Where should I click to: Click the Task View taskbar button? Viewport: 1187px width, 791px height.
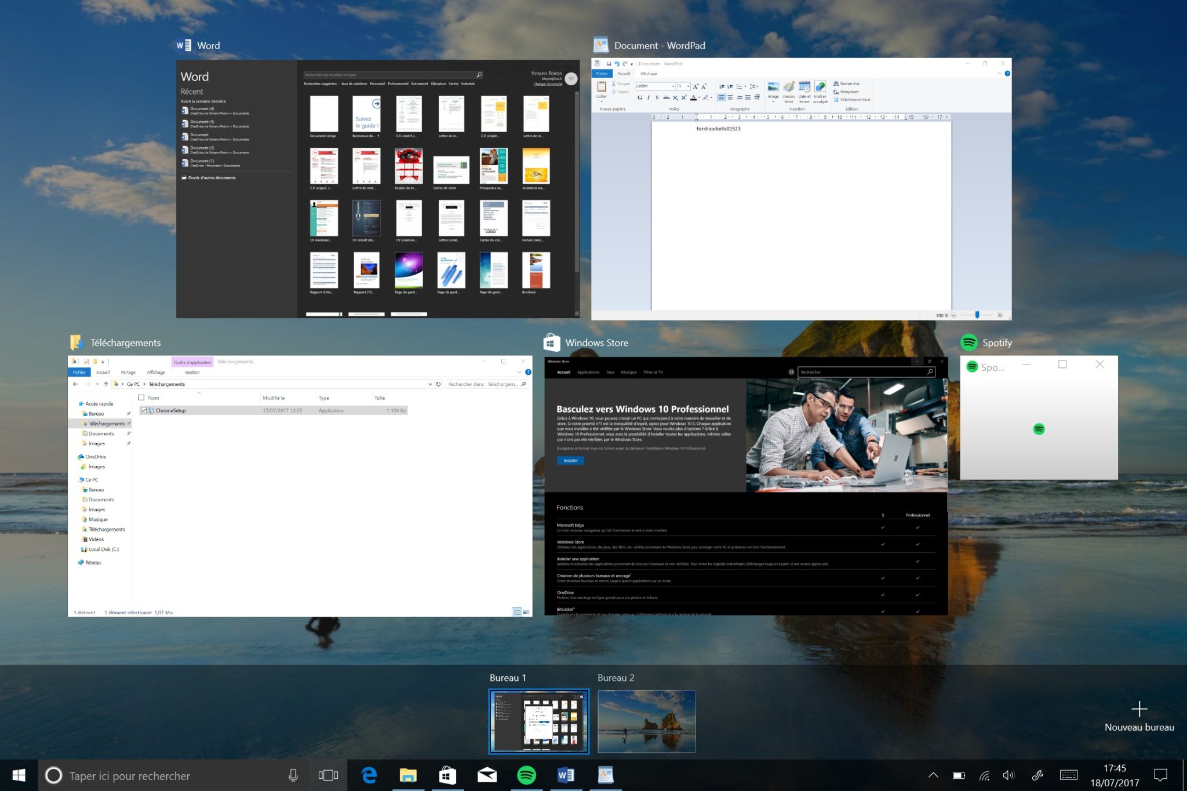point(328,775)
